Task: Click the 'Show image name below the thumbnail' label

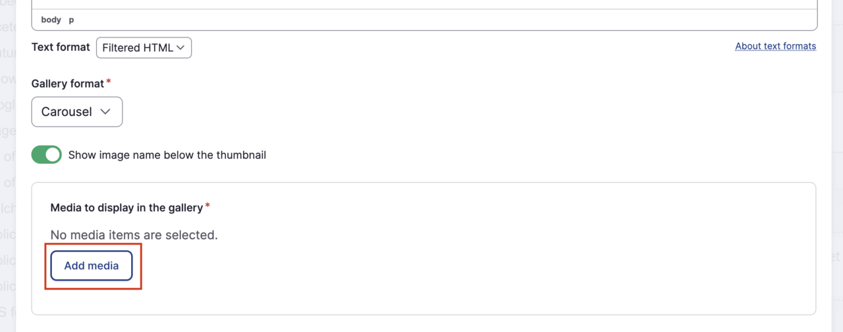Action: 167,155
